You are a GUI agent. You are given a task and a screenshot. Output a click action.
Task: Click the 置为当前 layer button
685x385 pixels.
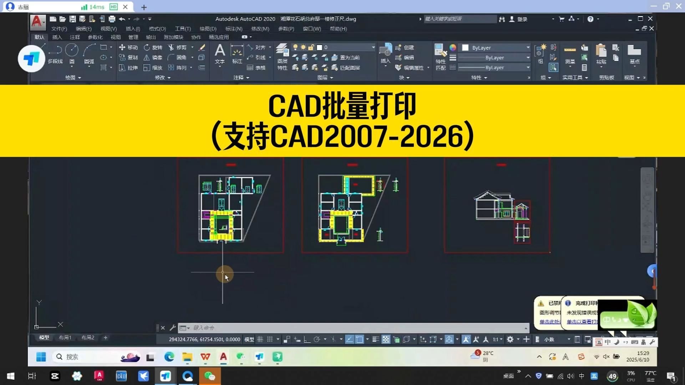[348, 57]
